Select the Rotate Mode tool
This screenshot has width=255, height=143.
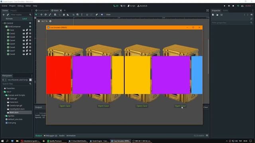point(46,15)
